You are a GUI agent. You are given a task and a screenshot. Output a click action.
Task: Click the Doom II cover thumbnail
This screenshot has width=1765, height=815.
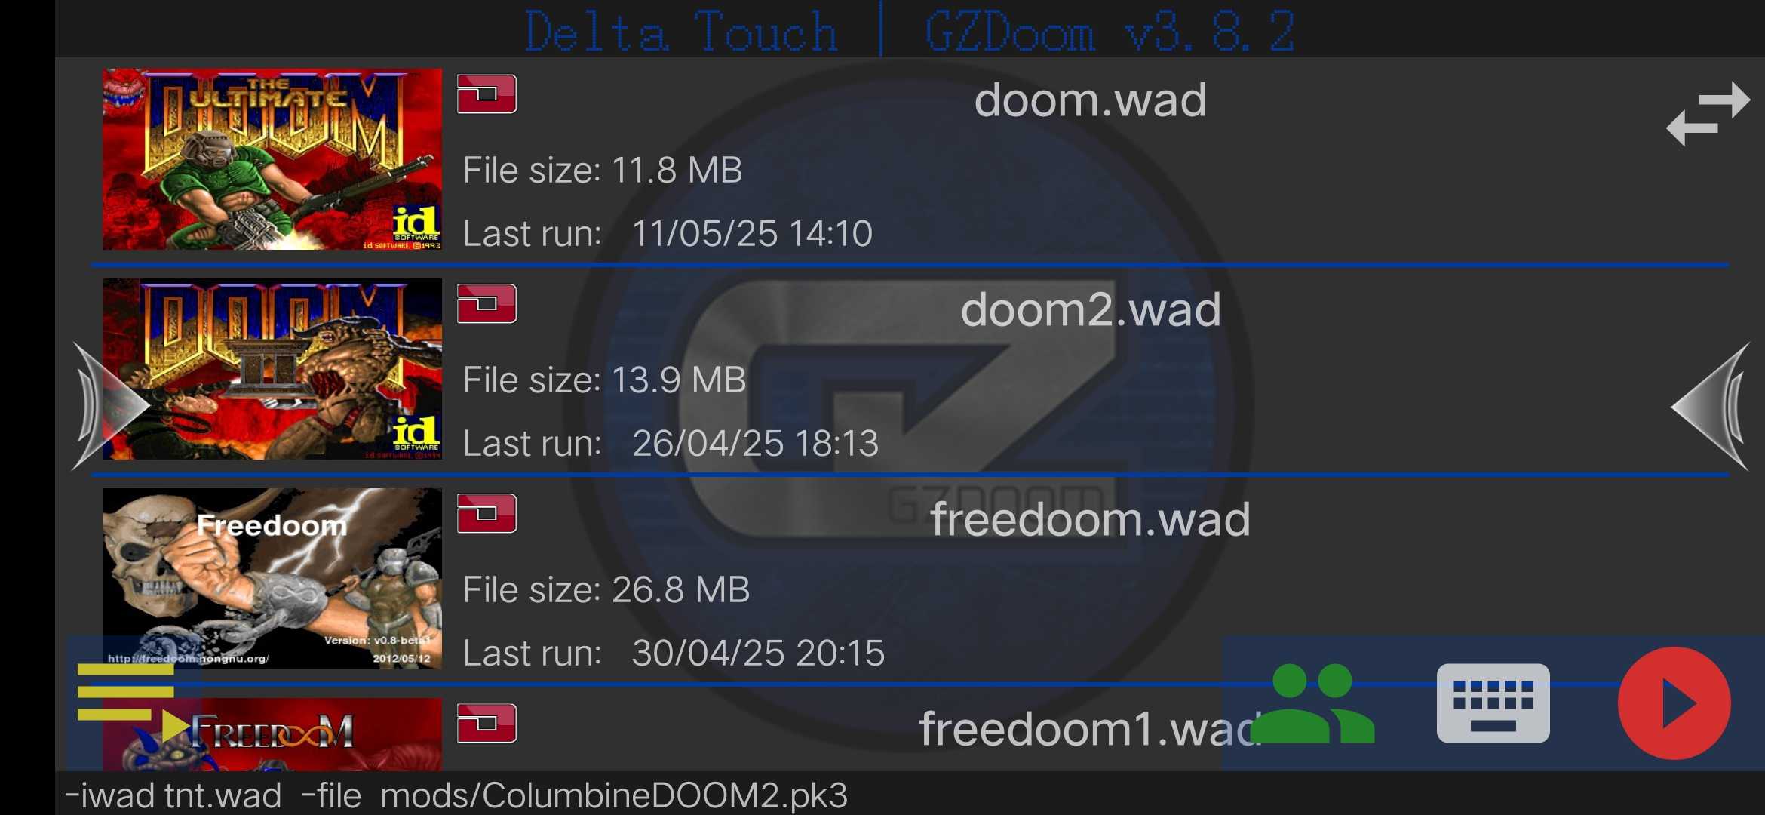click(272, 369)
